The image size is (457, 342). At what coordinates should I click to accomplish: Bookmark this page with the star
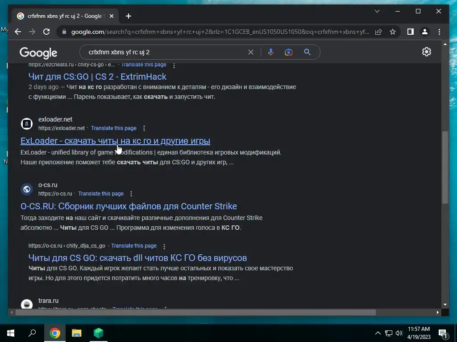pos(393,32)
